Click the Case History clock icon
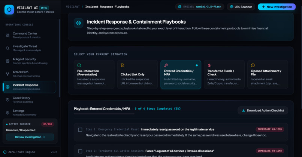The image size is (302, 157). [7, 100]
